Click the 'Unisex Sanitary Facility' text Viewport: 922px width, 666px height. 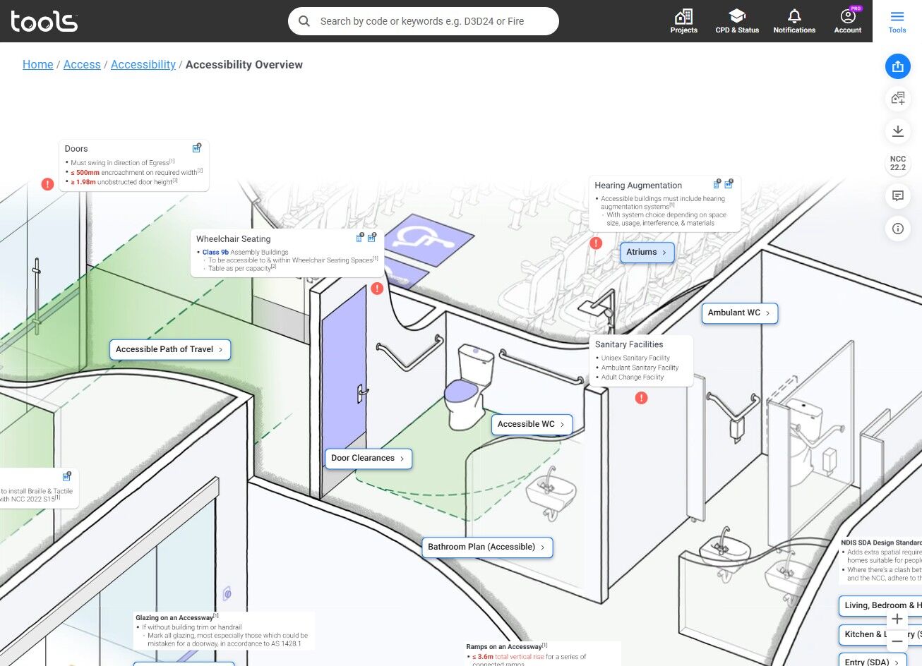point(635,358)
